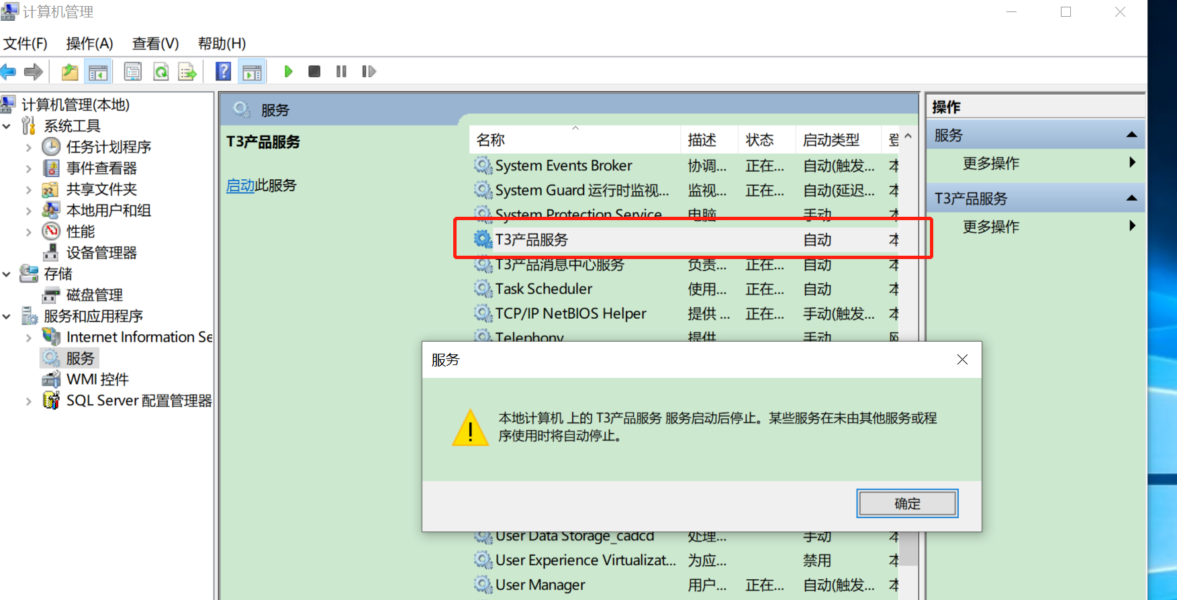The width and height of the screenshot is (1177, 600).
Task: Click the Stop Service square icon
Action: (x=314, y=71)
